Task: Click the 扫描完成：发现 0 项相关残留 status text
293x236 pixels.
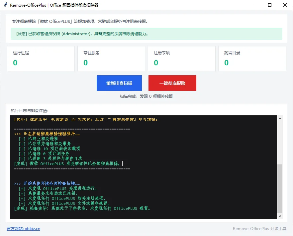Action: (x=146, y=96)
